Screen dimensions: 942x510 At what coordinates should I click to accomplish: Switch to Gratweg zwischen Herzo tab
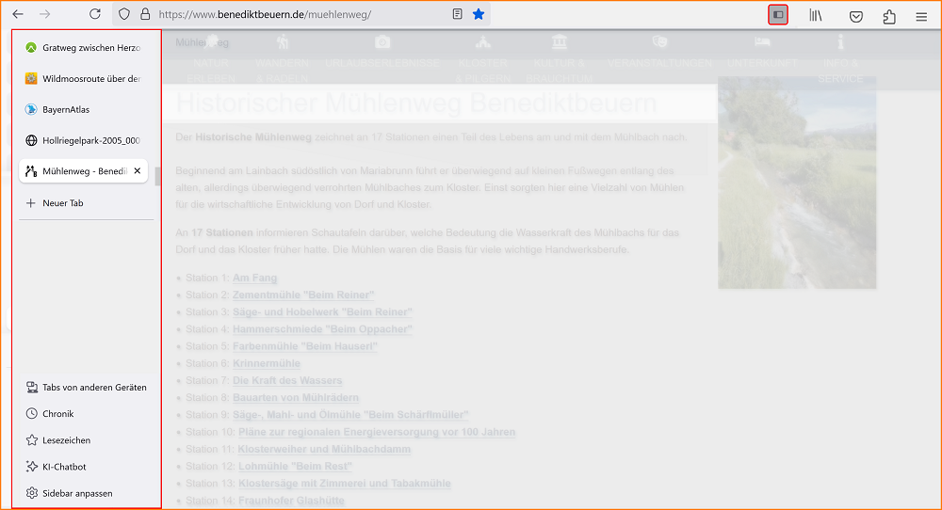pos(84,47)
